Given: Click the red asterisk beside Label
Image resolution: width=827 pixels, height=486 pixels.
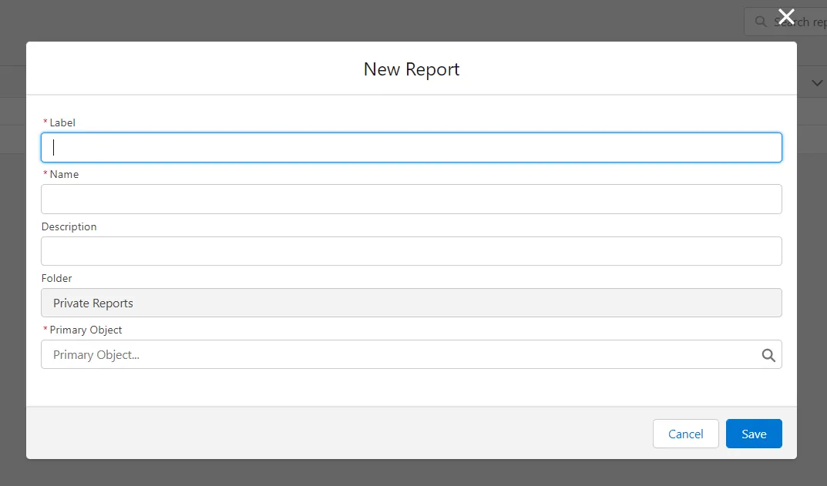Looking at the screenshot, I should (45, 122).
